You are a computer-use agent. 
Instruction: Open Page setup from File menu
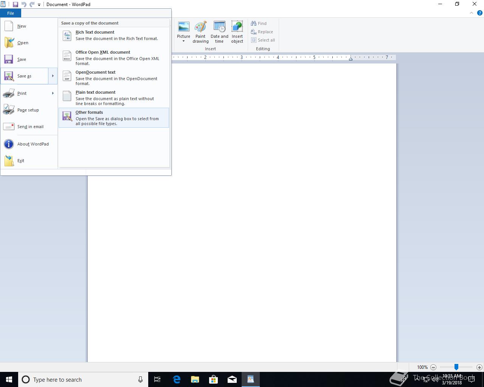(x=29, y=110)
